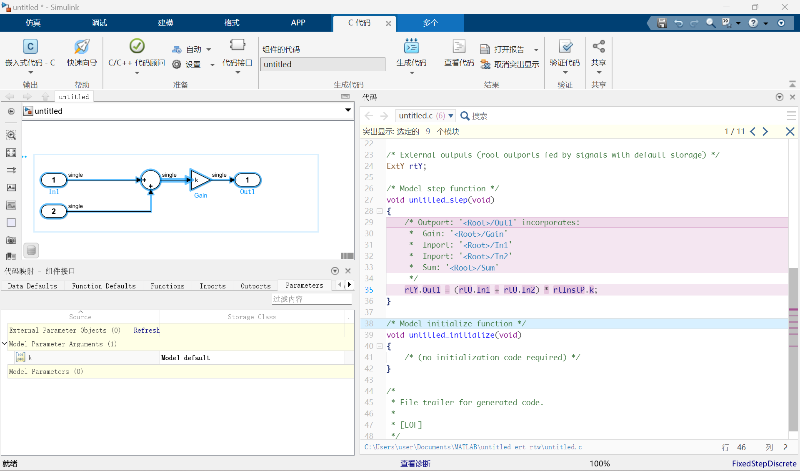Image resolution: width=800 pixels, height=471 pixels.
Task: Click the Verify Code (验证代码) icon
Action: [x=565, y=47]
